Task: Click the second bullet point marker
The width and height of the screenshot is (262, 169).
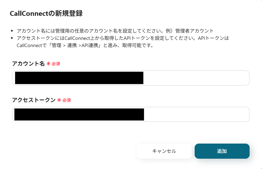Action: [x=12, y=38]
